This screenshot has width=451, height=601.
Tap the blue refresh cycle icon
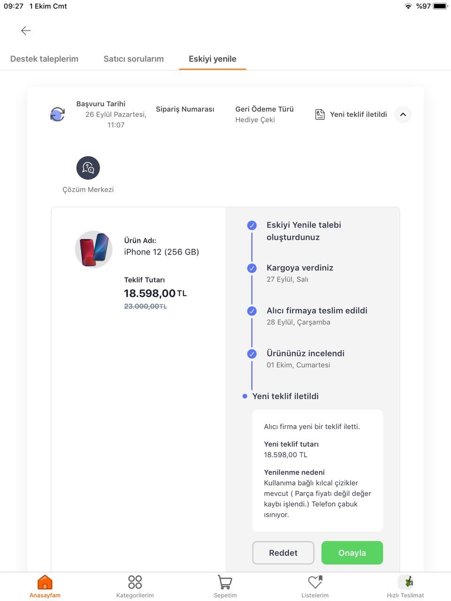pos(57,114)
